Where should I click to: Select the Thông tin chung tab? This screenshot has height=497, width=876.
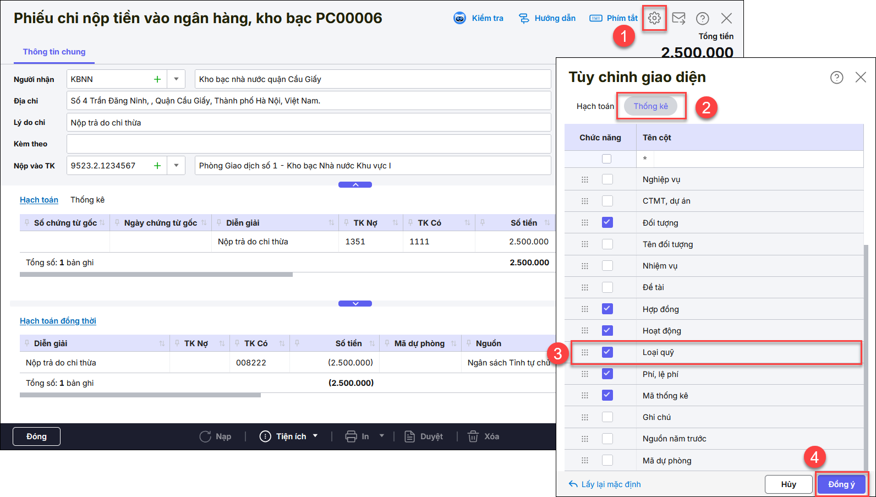click(x=54, y=52)
